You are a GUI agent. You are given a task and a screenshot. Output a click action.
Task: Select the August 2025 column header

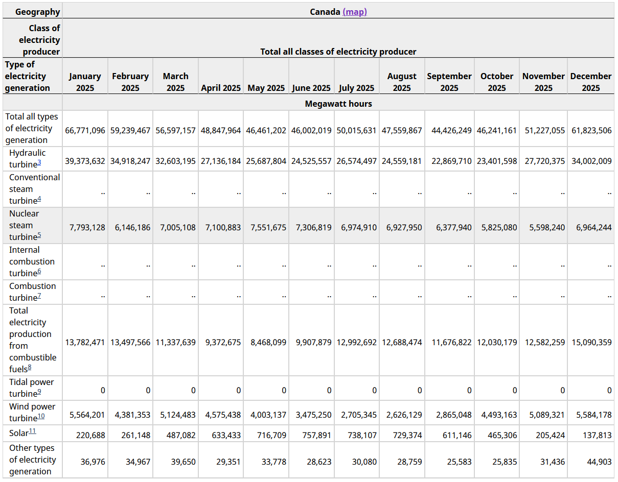pyautogui.click(x=401, y=82)
